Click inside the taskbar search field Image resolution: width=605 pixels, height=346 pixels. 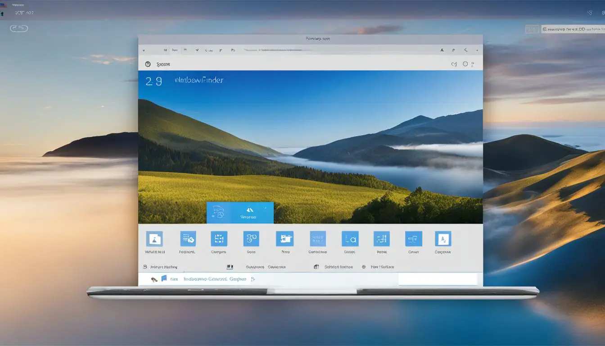tap(437, 279)
